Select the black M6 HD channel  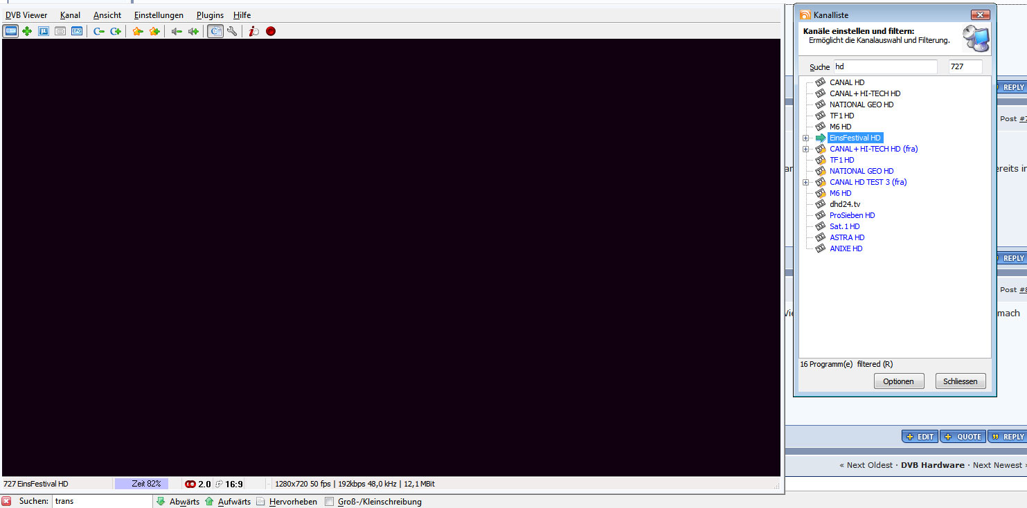coord(841,127)
